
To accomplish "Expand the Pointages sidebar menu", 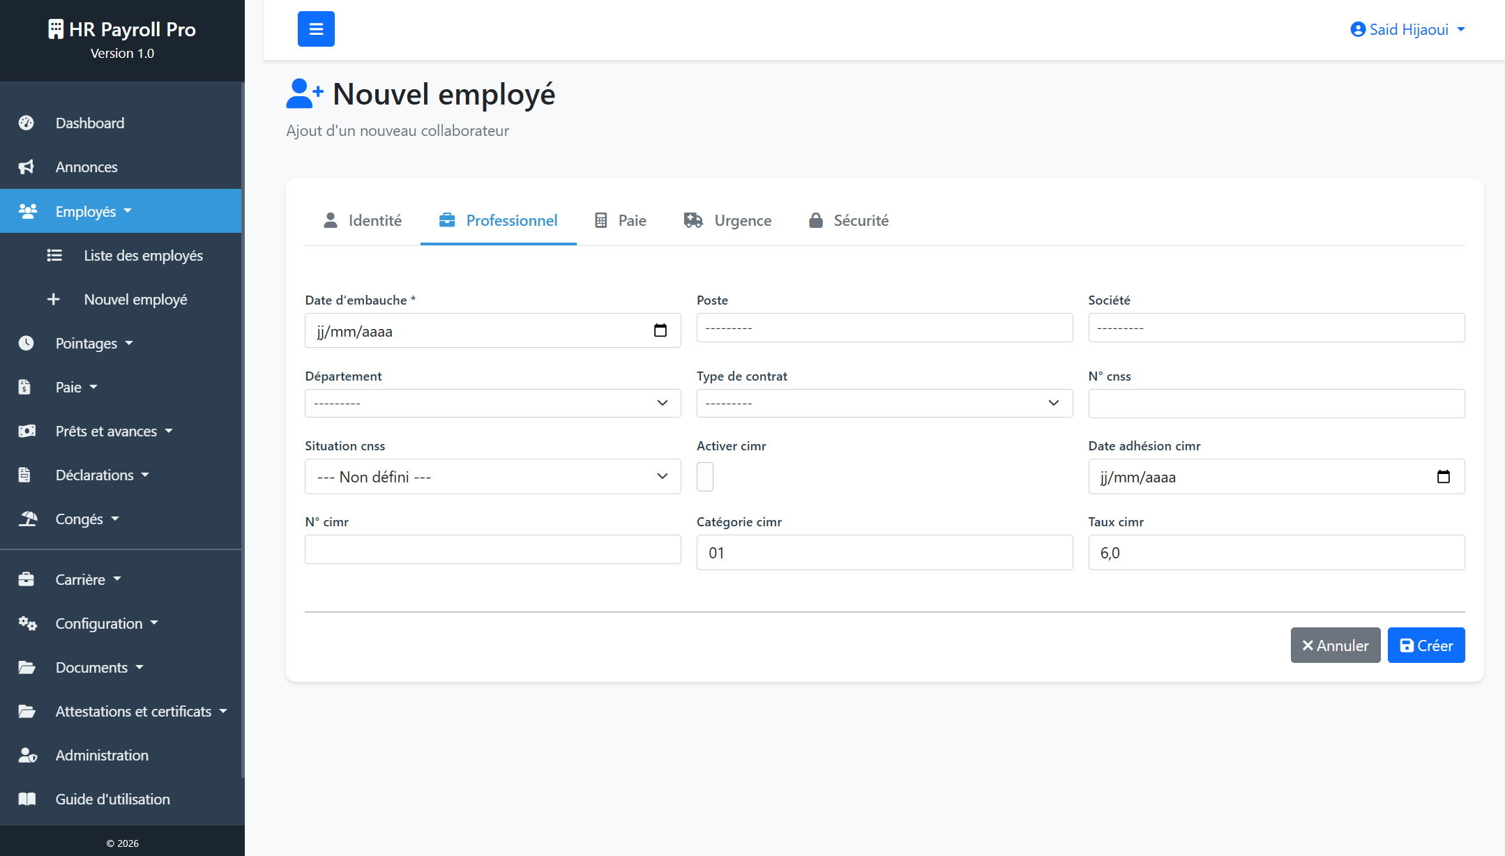I will pyautogui.click(x=121, y=344).
